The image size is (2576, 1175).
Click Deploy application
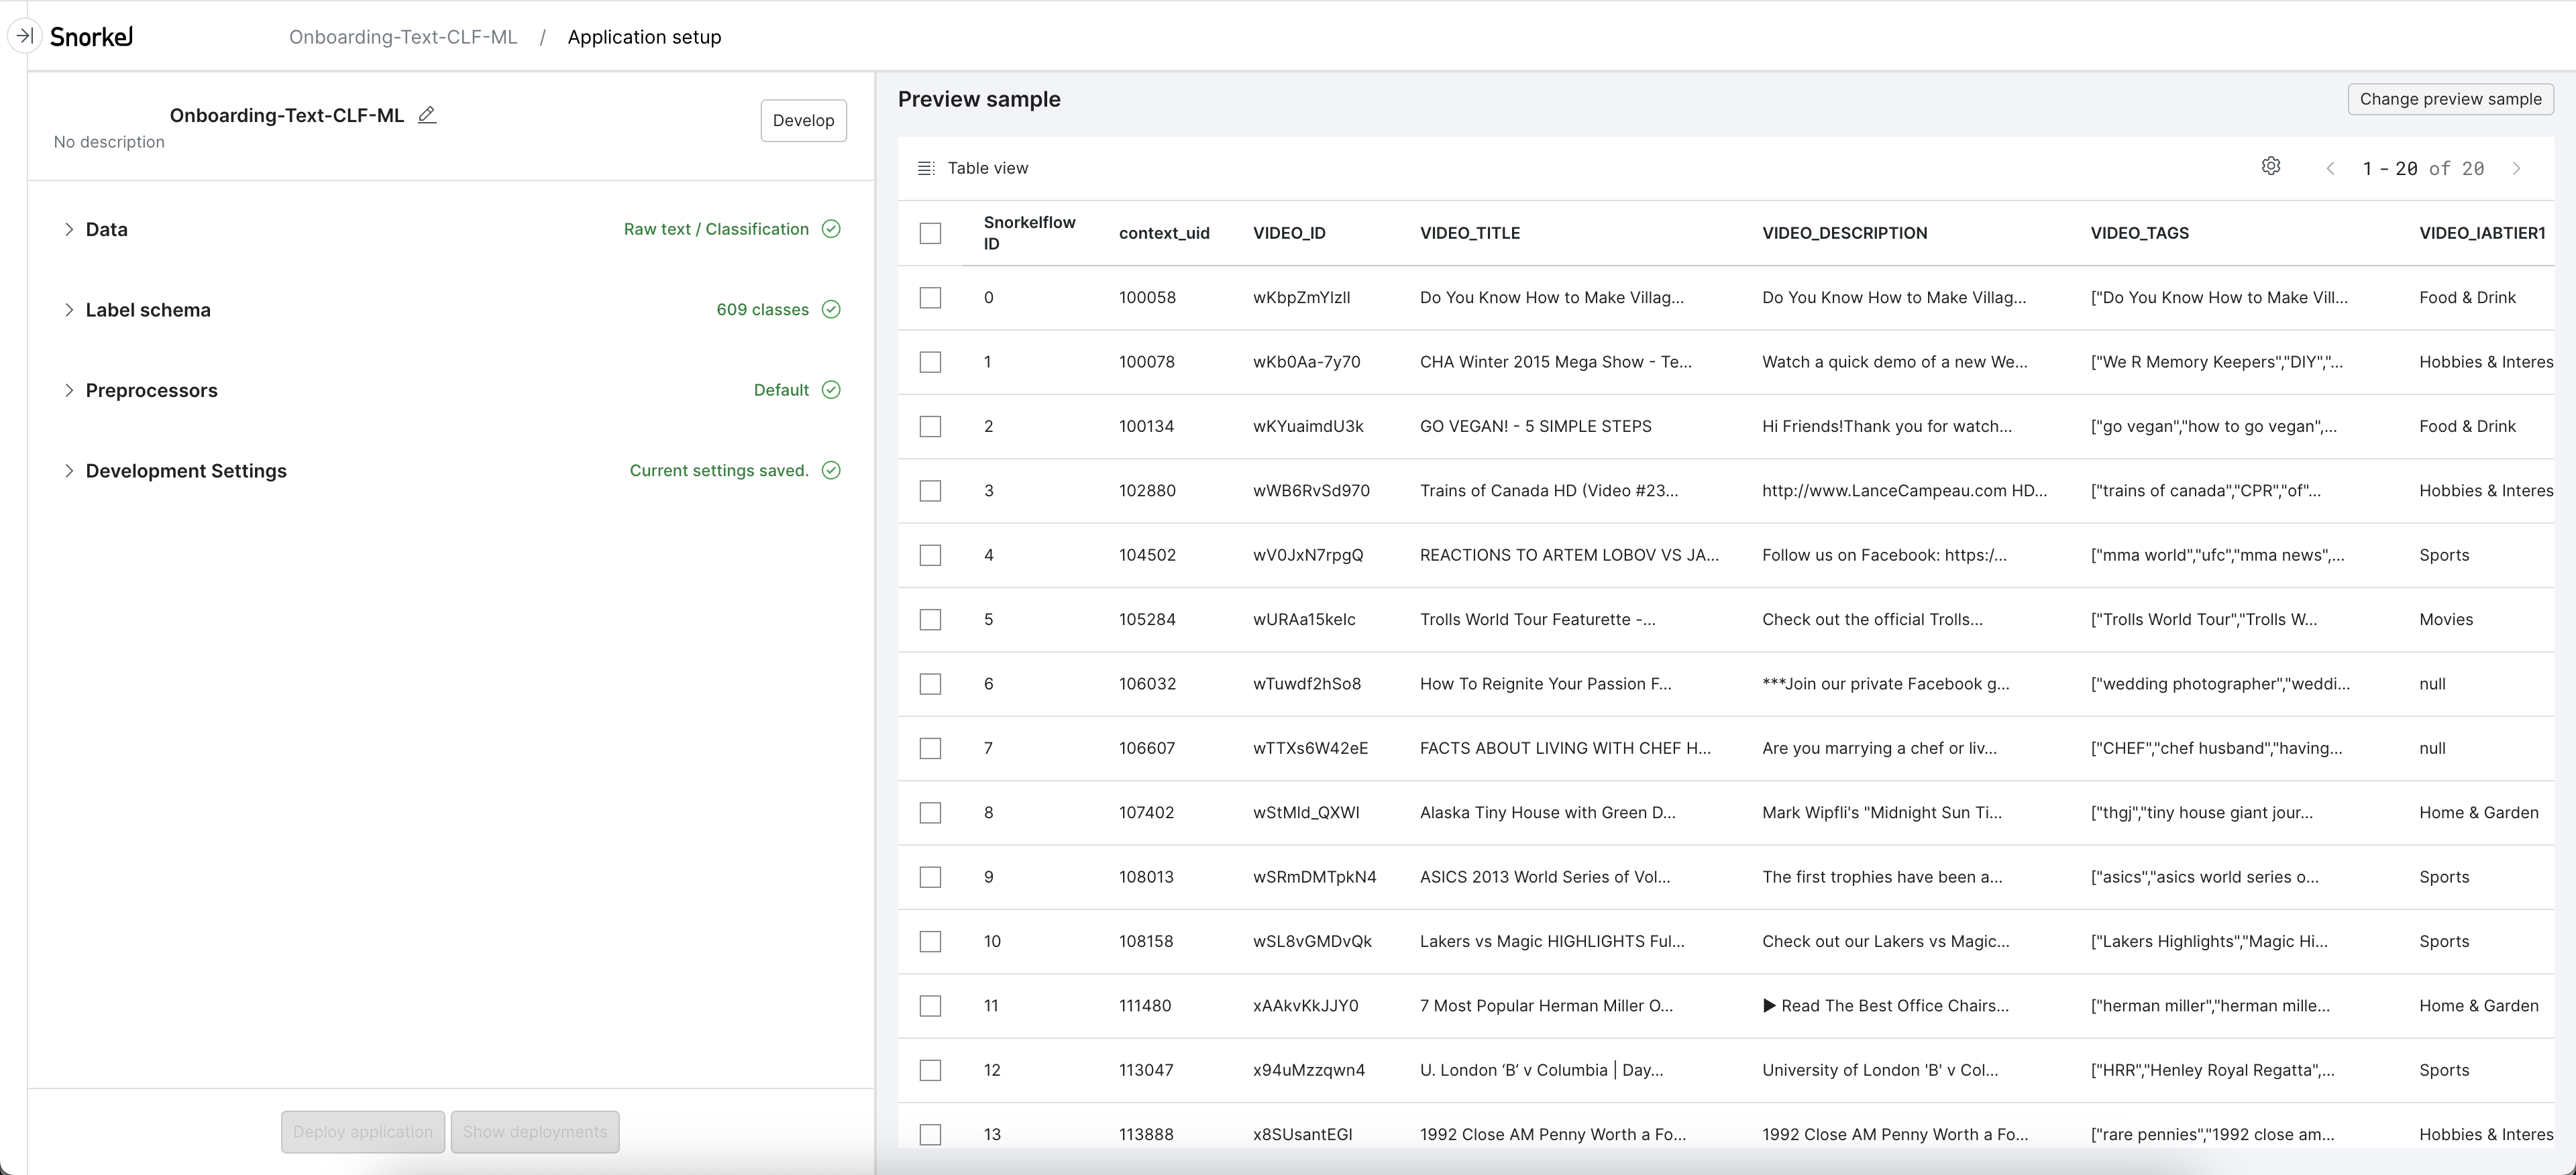click(x=363, y=1132)
